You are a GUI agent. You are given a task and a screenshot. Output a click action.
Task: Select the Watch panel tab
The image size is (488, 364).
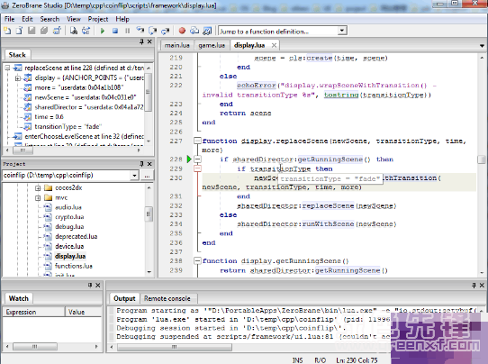click(x=19, y=298)
